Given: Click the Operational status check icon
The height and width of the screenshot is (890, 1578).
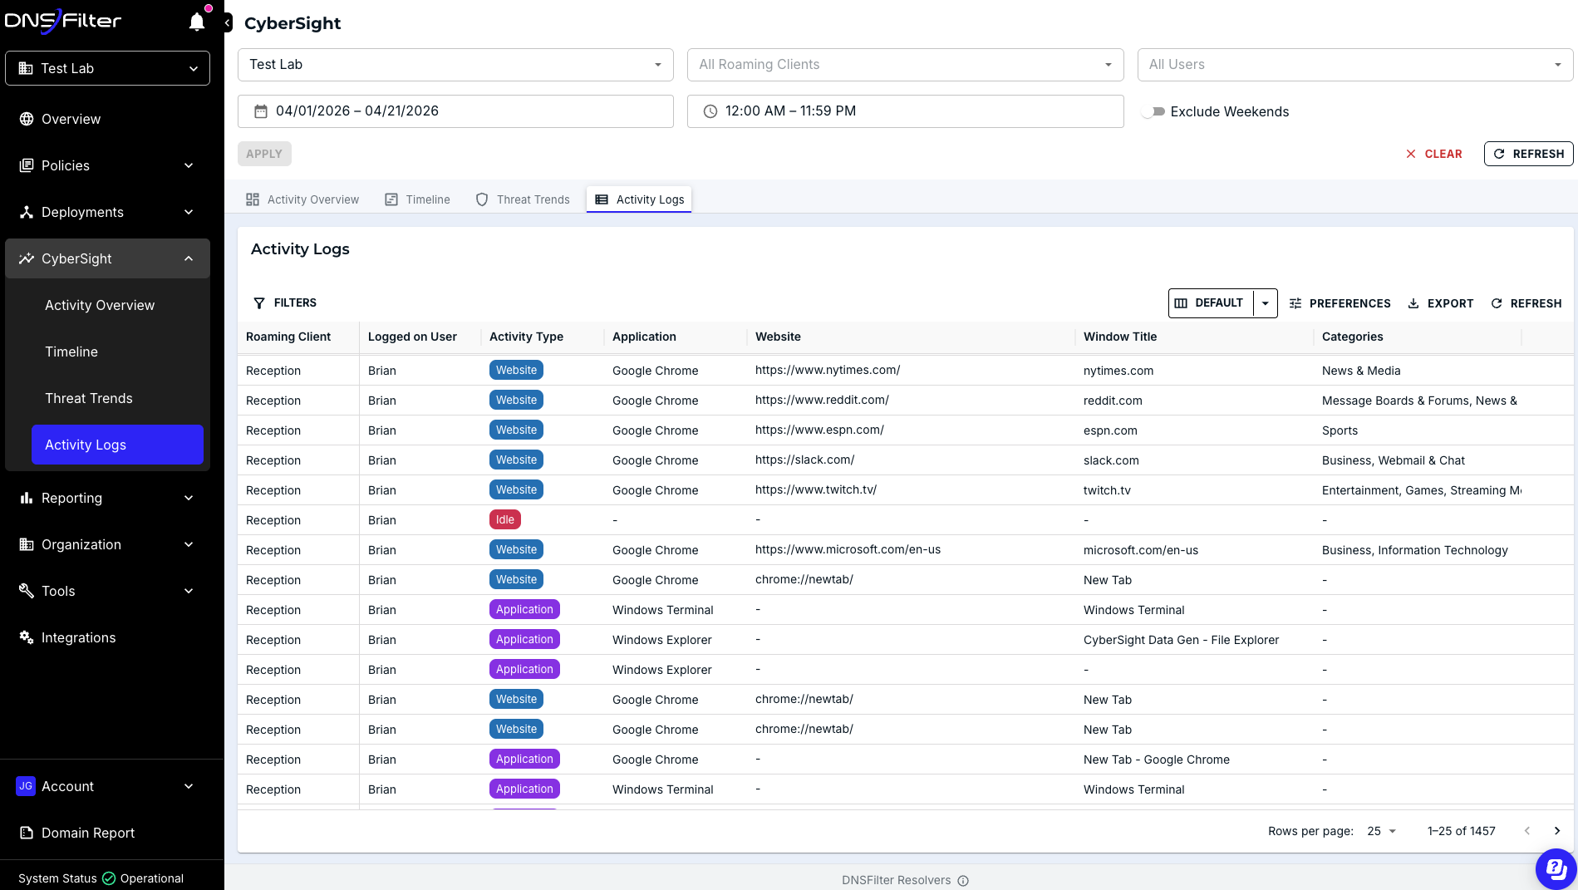Looking at the screenshot, I should [x=109, y=878].
